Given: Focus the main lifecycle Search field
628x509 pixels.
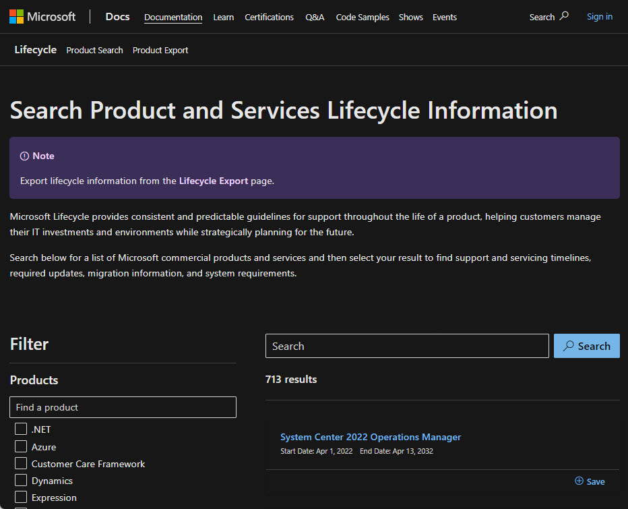Looking at the screenshot, I should pyautogui.click(x=407, y=346).
